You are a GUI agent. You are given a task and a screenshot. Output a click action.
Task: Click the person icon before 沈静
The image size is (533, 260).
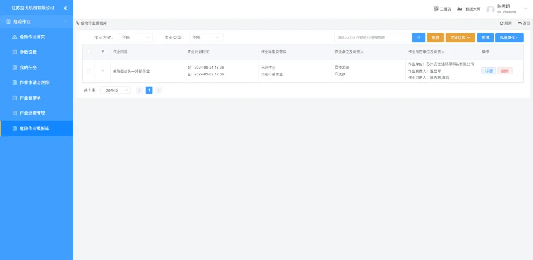point(336,74)
